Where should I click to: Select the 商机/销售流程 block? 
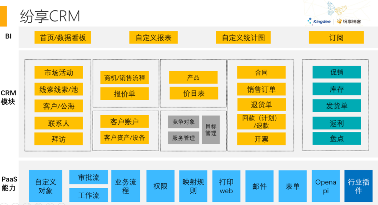click(x=124, y=78)
